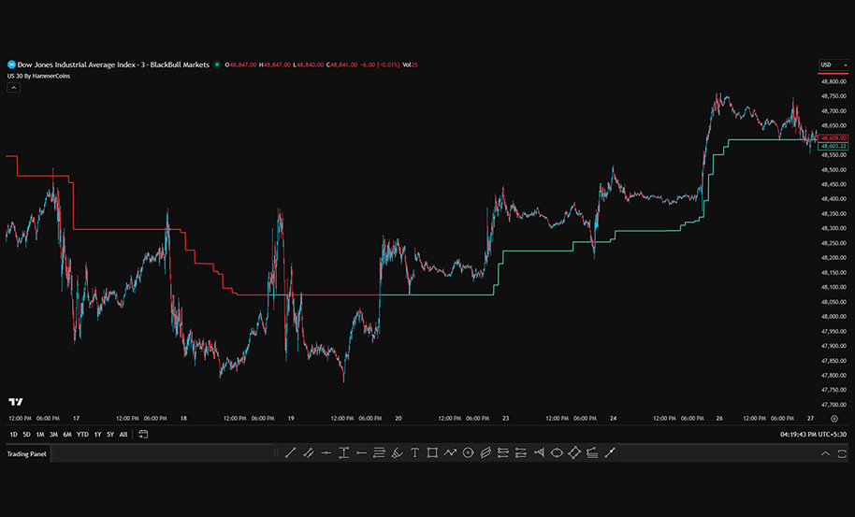
Task: Open the go to date calendar icon
Action: [x=143, y=435]
